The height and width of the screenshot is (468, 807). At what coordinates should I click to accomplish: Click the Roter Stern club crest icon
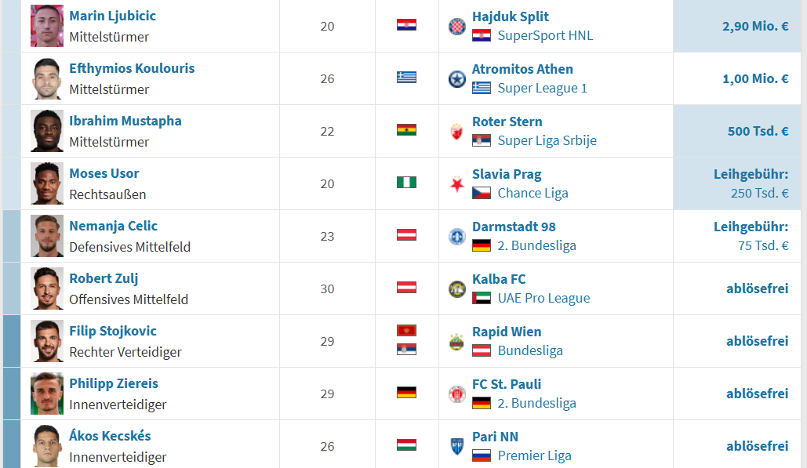pyautogui.click(x=456, y=131)
